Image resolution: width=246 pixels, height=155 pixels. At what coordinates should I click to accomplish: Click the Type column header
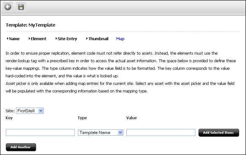(x=82, y=118)
